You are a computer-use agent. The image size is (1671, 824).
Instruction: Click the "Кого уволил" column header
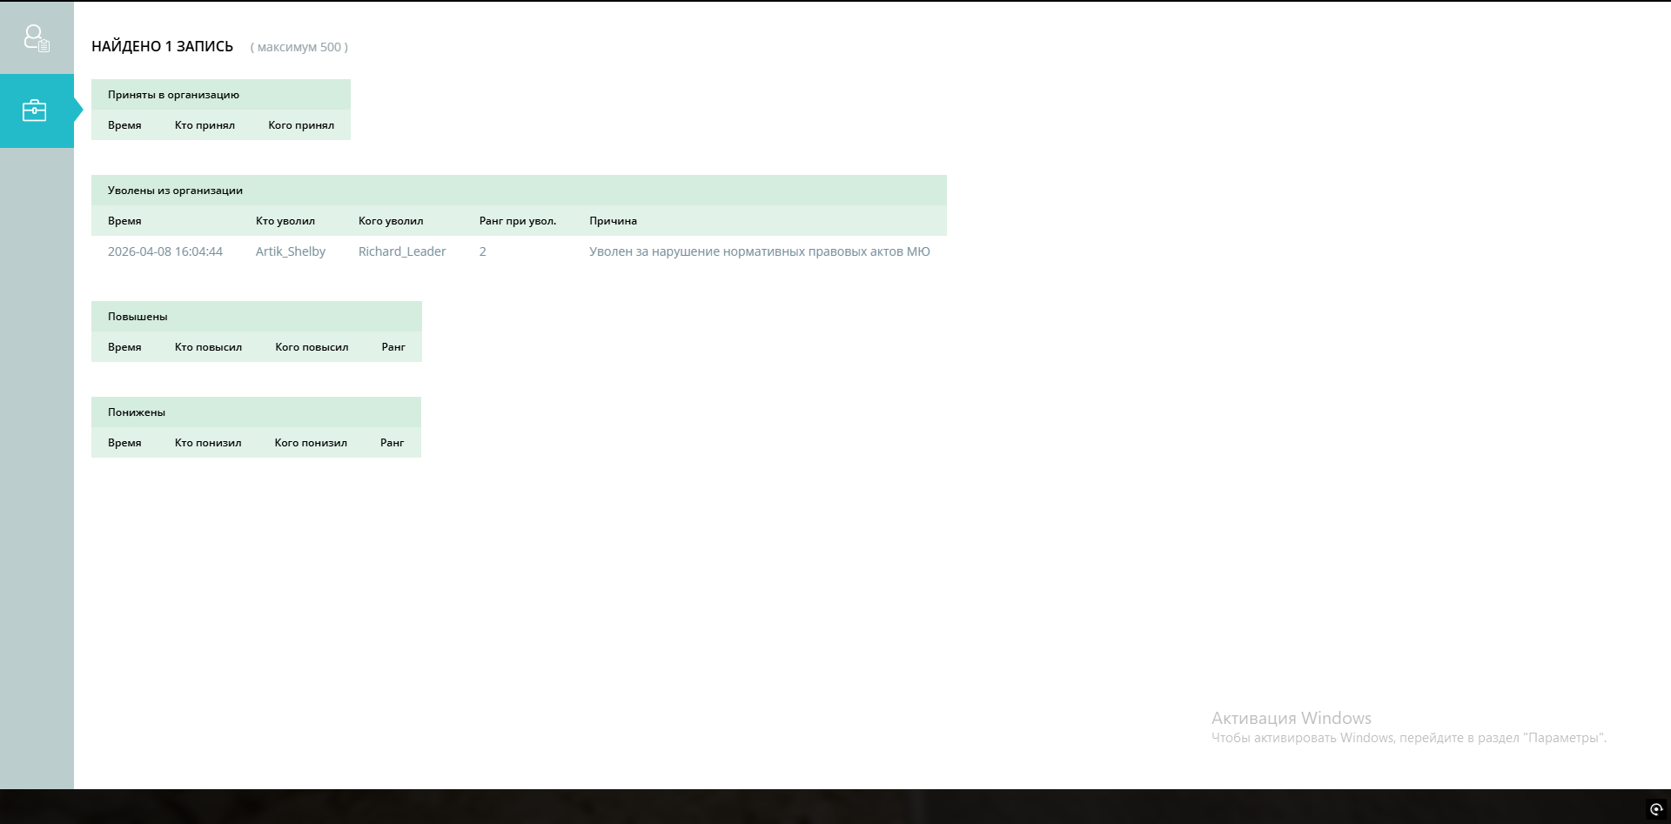(x=391, y=221)
